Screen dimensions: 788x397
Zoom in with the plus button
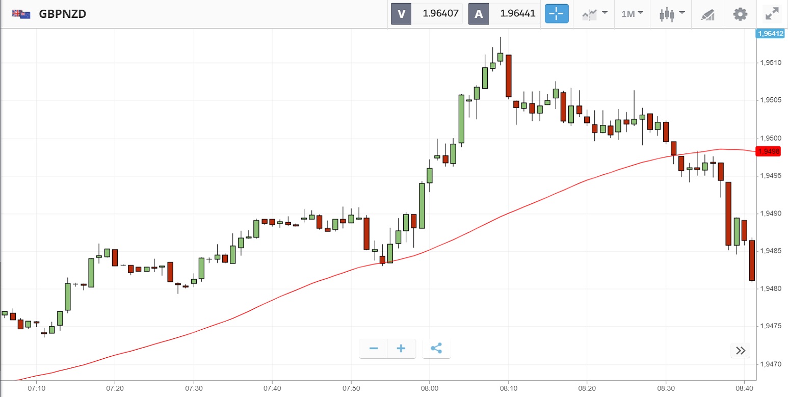coord(401,349)
